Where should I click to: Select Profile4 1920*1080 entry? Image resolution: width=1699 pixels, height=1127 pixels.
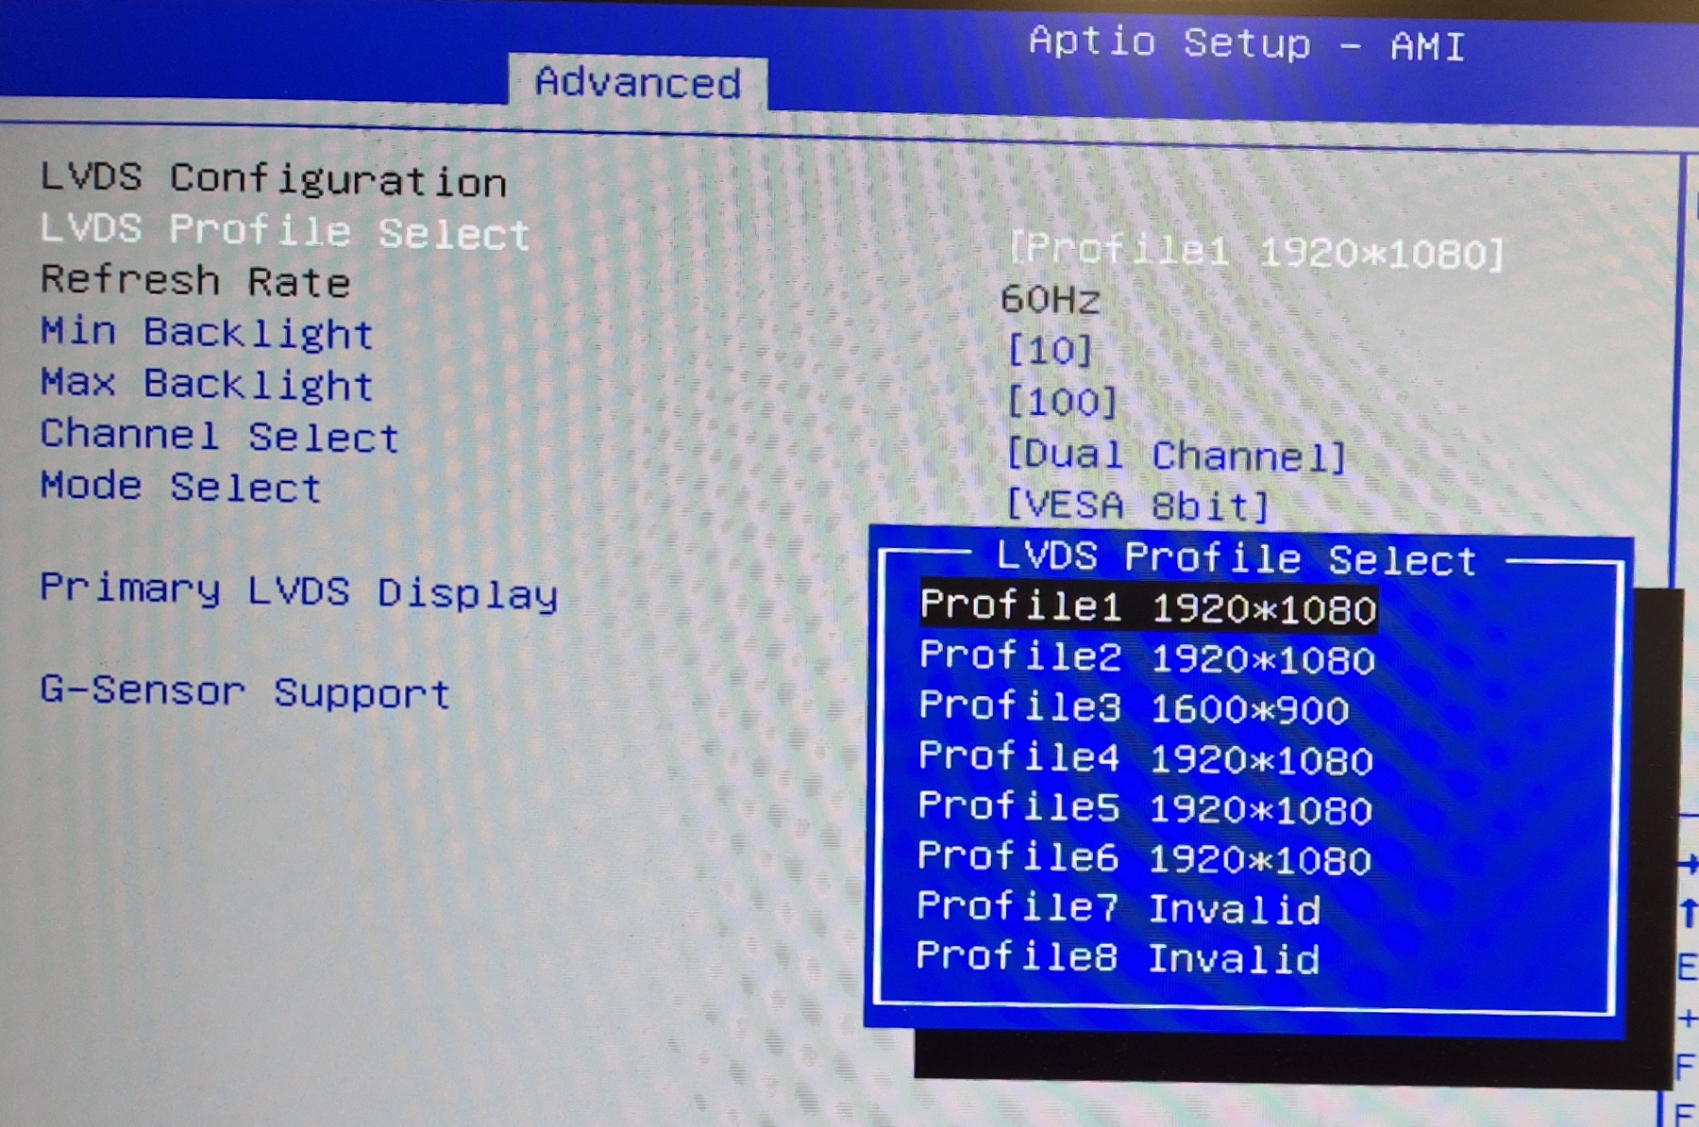(x=1145, y=758)
